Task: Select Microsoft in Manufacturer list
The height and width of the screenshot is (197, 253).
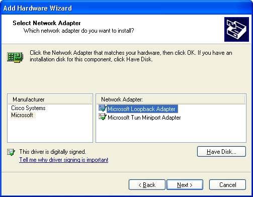Action: click(22, 115)
